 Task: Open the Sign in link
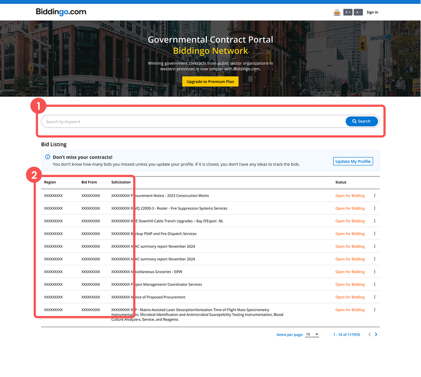pyautogui.click(x=372, y=12)
